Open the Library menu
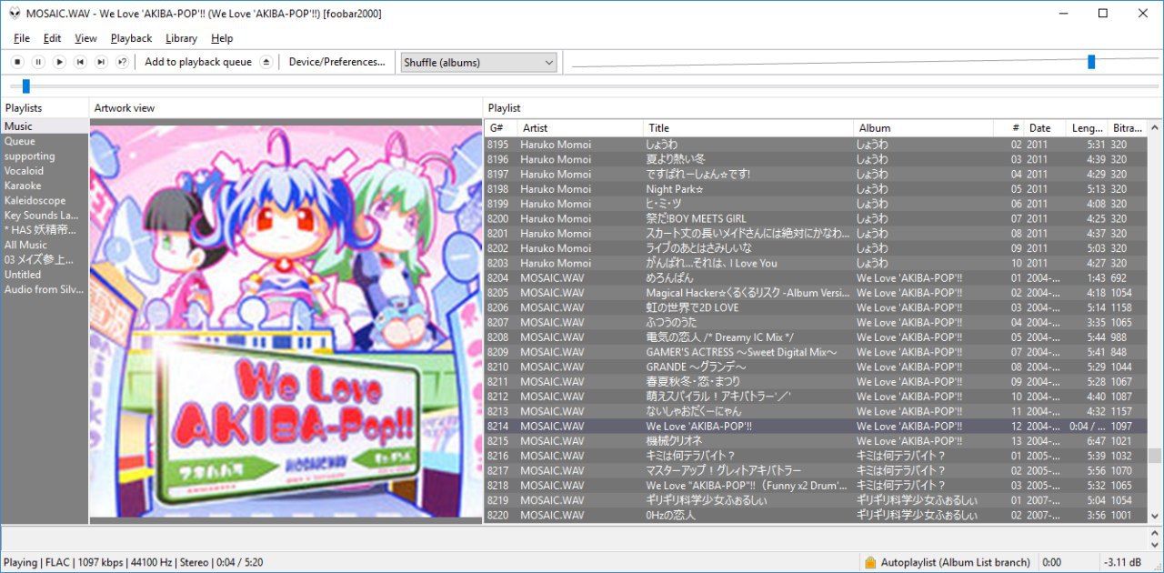Image resolution: width=1164 pixels, height=573 pixels. pos(181,38)
